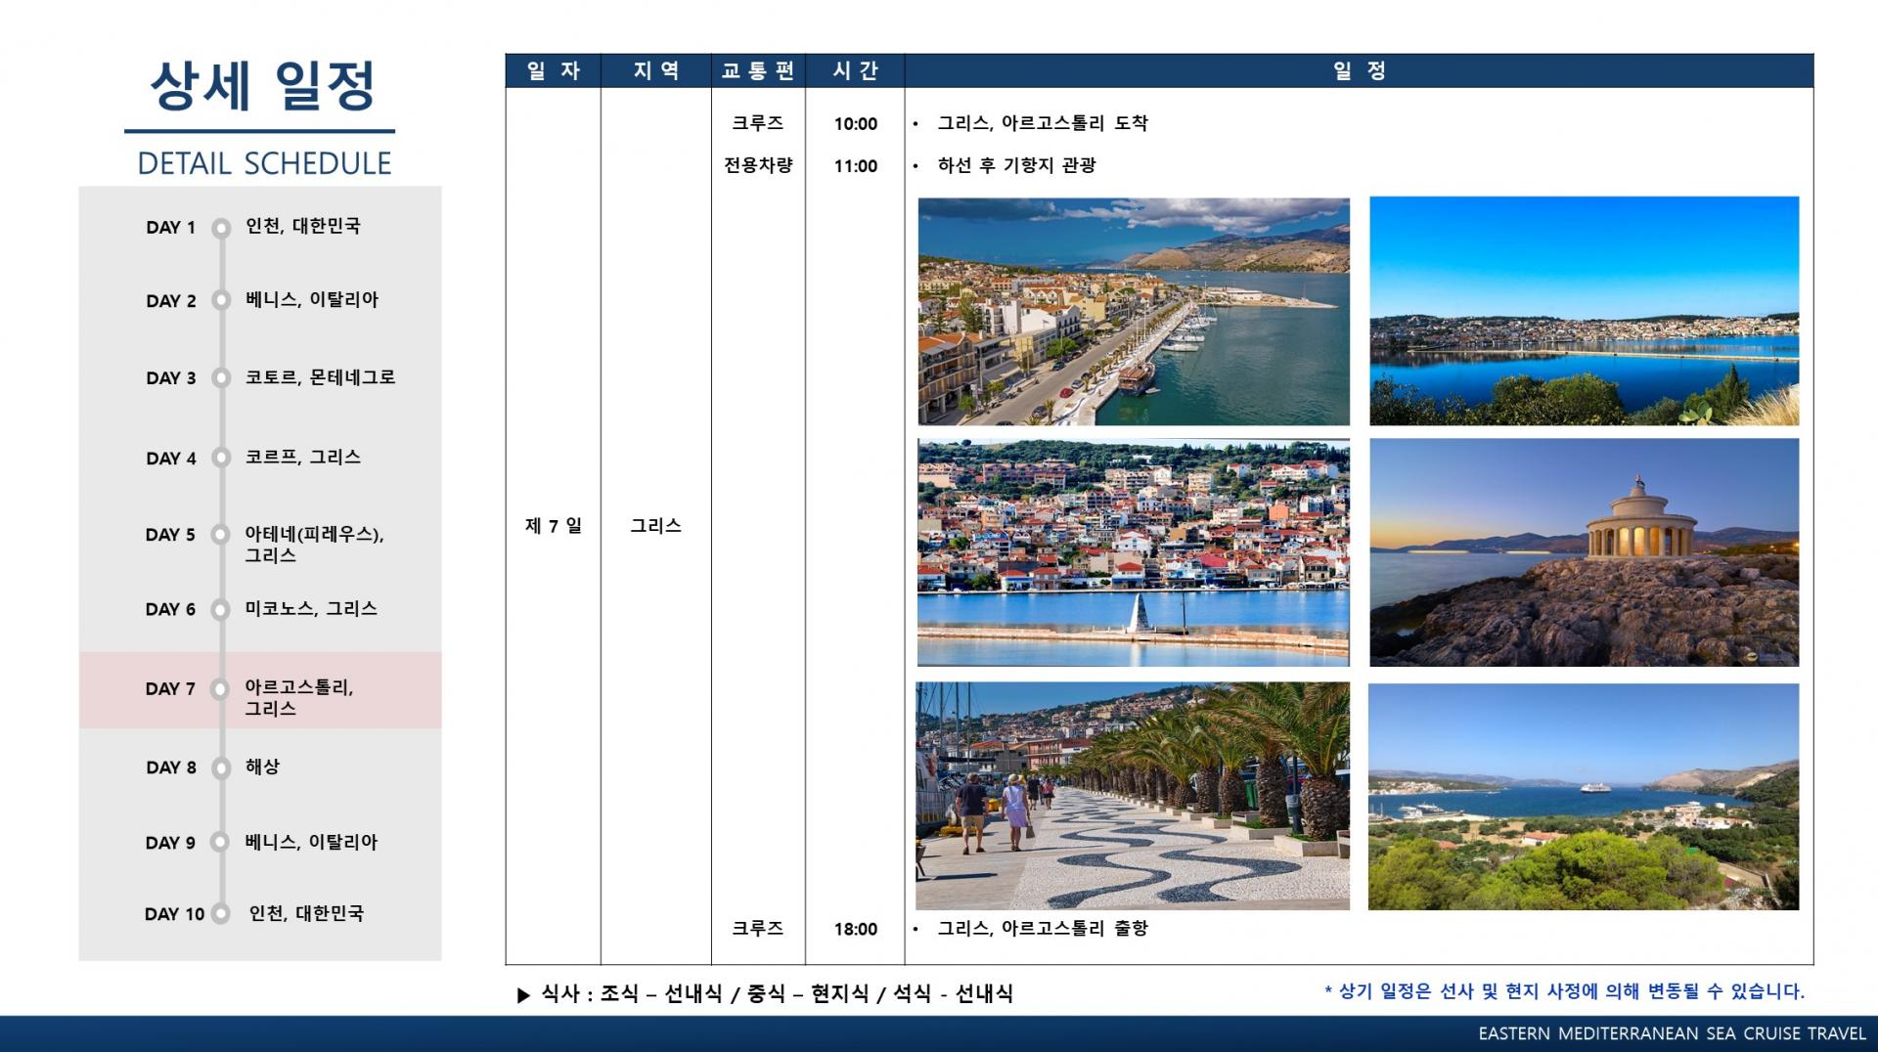Select the DAY 3 timeline circle marker
The image size is (1878, 1052).
pos(222,378)
